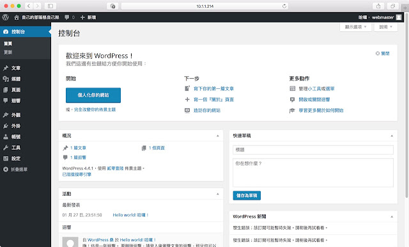
Task: Collapse the 概況 panel arrow
Action: tap(217, 136)
